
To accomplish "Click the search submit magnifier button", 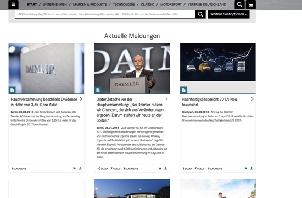I will [x=200, y=14].
